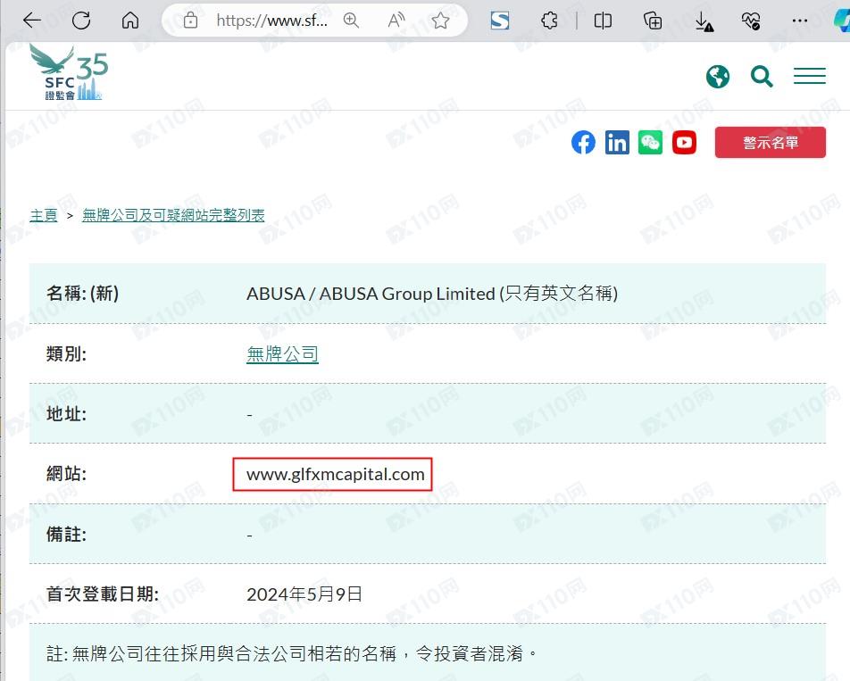The image size is (850, 681).
Task: Follow the 無牌公司 category link
Action: click(282, 354)
